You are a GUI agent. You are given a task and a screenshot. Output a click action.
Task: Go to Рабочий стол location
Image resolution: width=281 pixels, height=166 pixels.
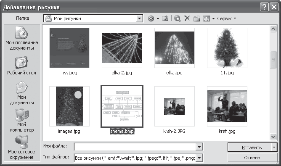click(x=22, y=66)
